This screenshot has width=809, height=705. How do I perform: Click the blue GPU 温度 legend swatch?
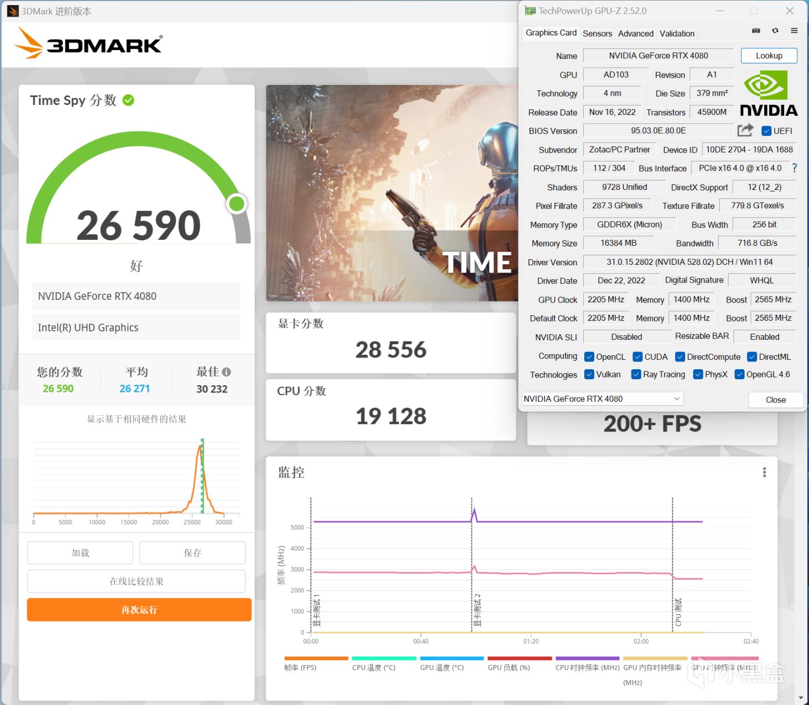coord(452,658)
